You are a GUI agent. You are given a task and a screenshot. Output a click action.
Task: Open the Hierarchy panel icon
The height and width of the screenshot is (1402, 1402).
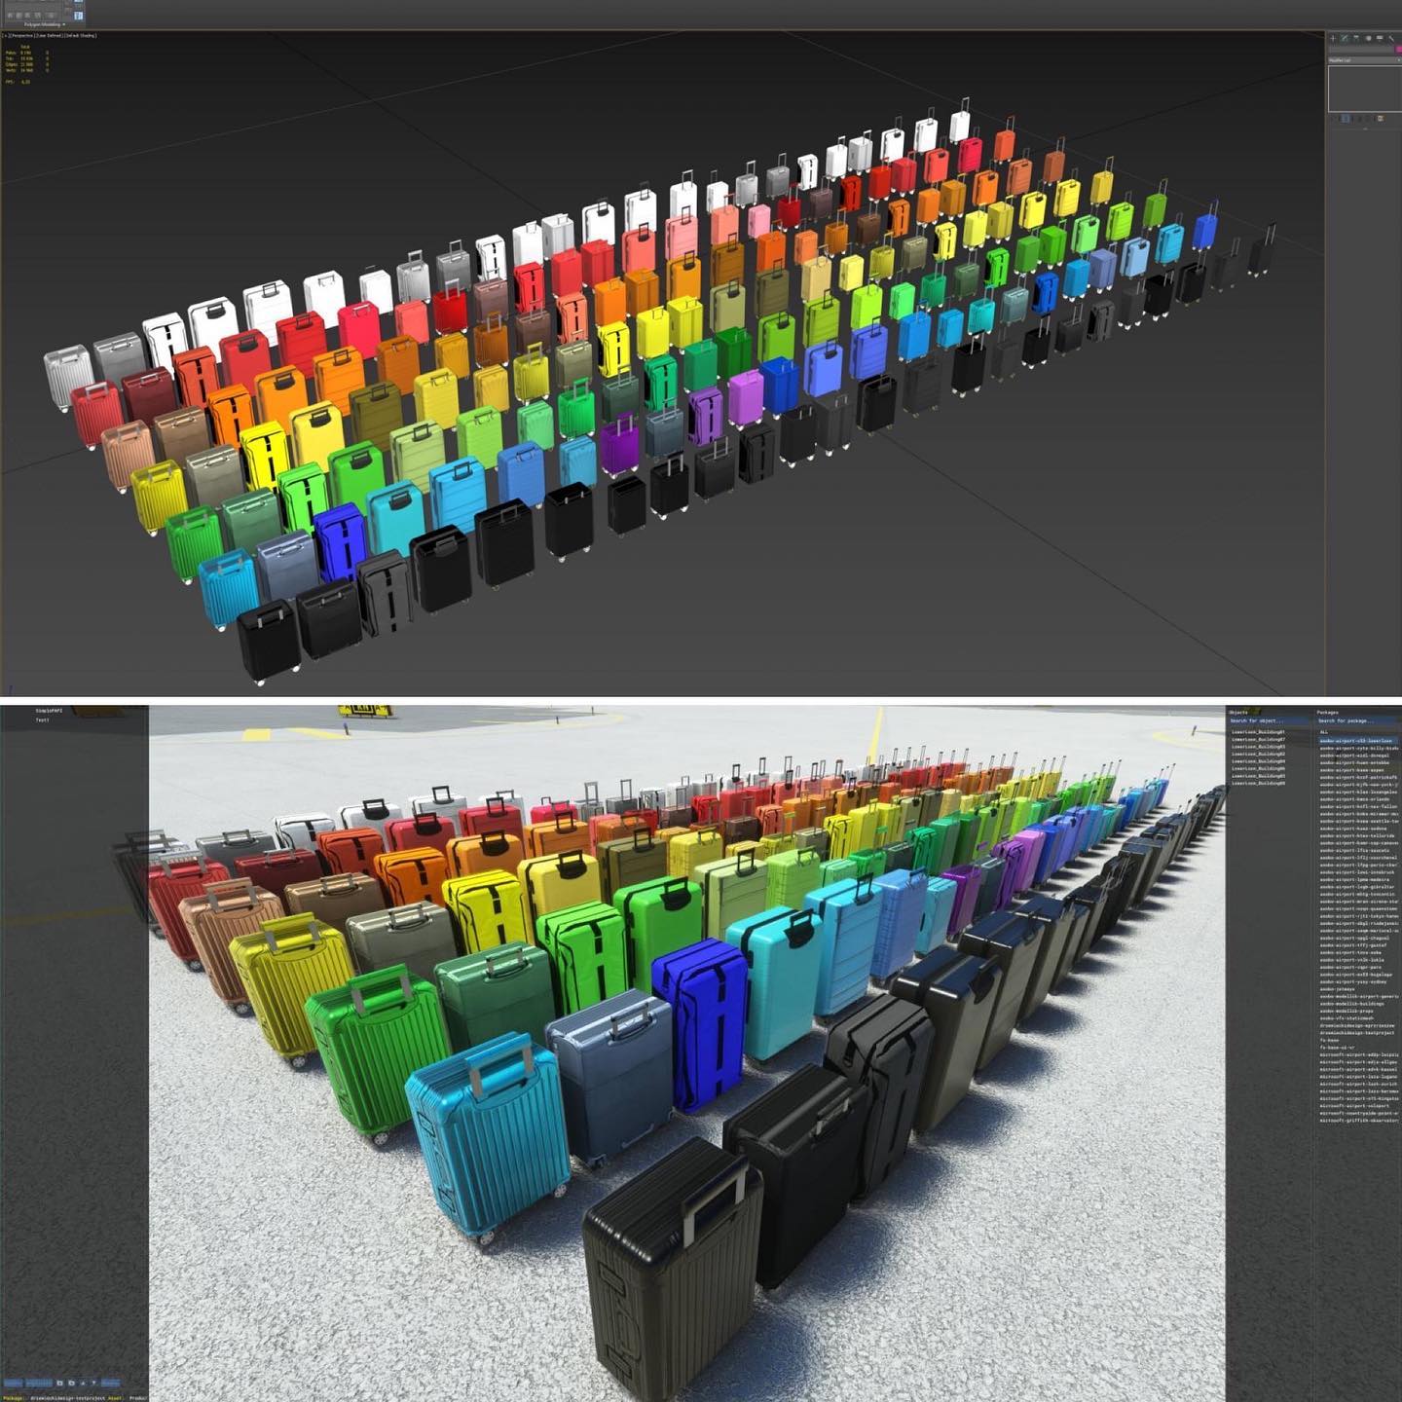click(1355, 38)
